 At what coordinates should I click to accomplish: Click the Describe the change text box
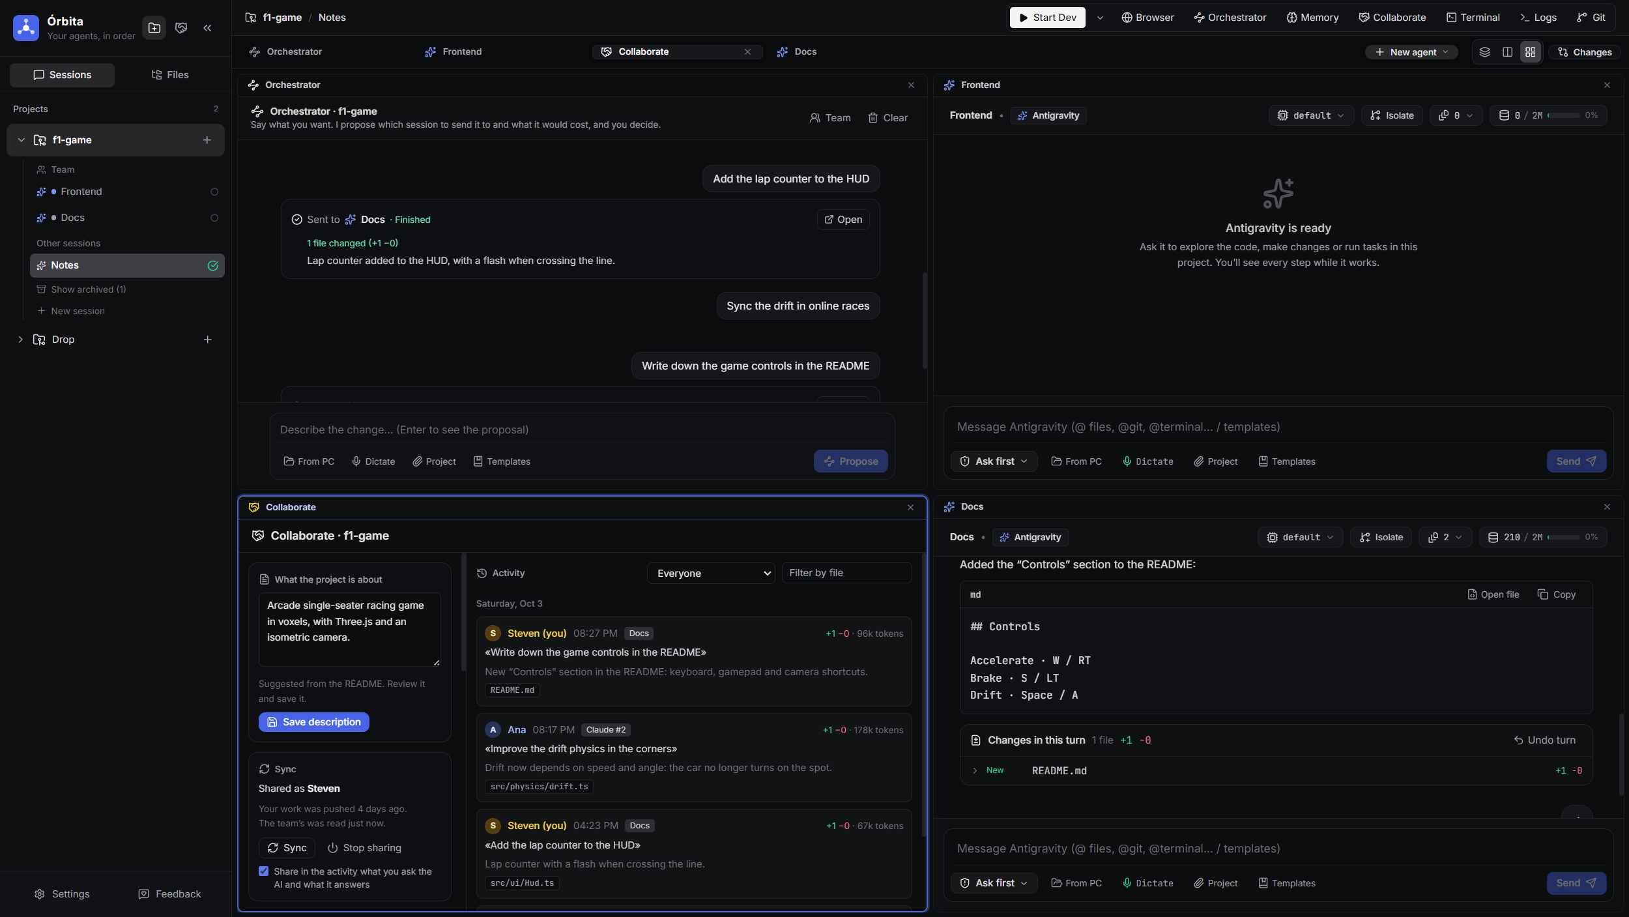click(582, 430)
